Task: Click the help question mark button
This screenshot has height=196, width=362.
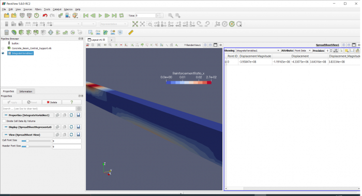Action: click(71, 102)
